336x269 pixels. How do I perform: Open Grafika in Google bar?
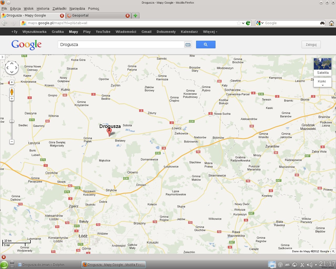coord(58,32)
